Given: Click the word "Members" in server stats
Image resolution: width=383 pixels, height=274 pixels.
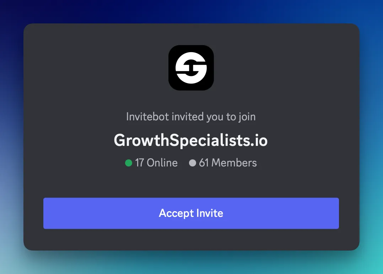Looking at the screenshot, I should [234, 163].
